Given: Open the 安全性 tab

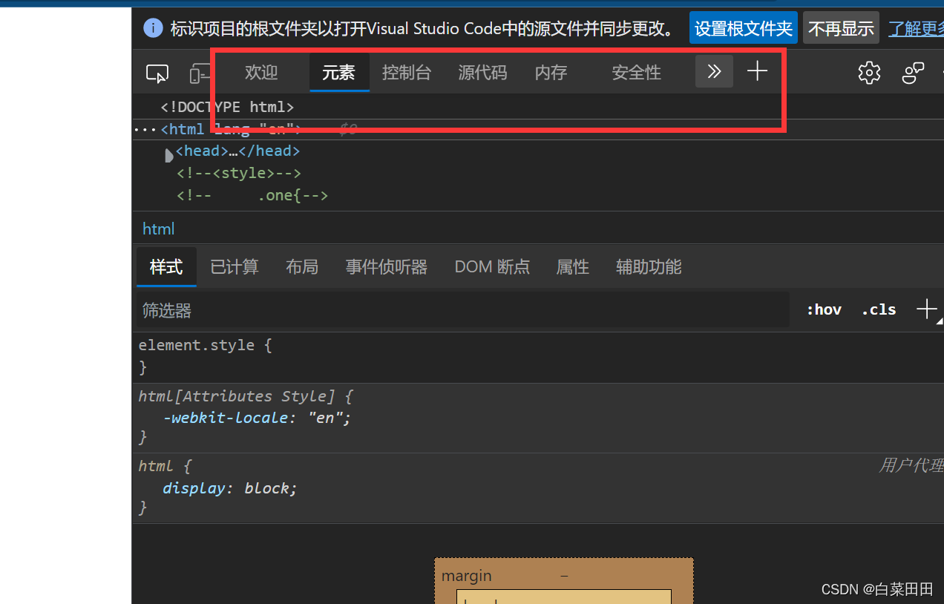Looking at the screenshot, I should tap(636, 72).
